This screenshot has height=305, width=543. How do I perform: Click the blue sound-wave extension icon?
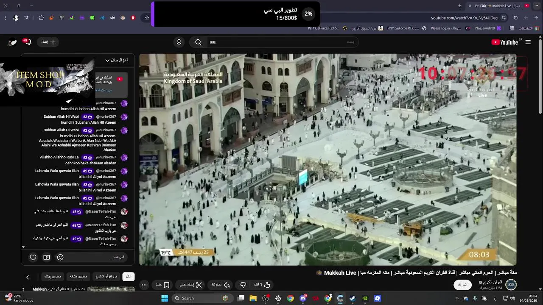point(102,18)
